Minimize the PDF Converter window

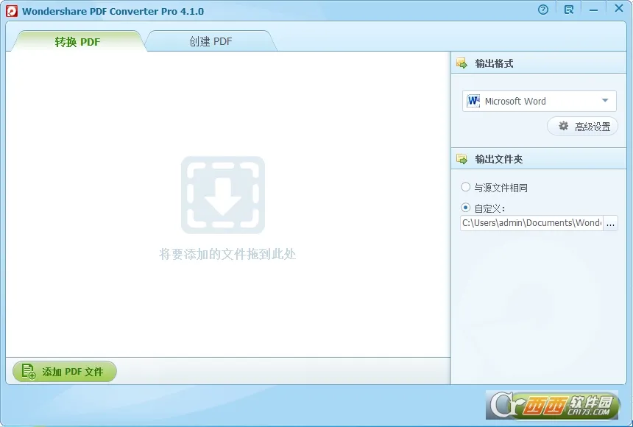(x=593, y=10)
